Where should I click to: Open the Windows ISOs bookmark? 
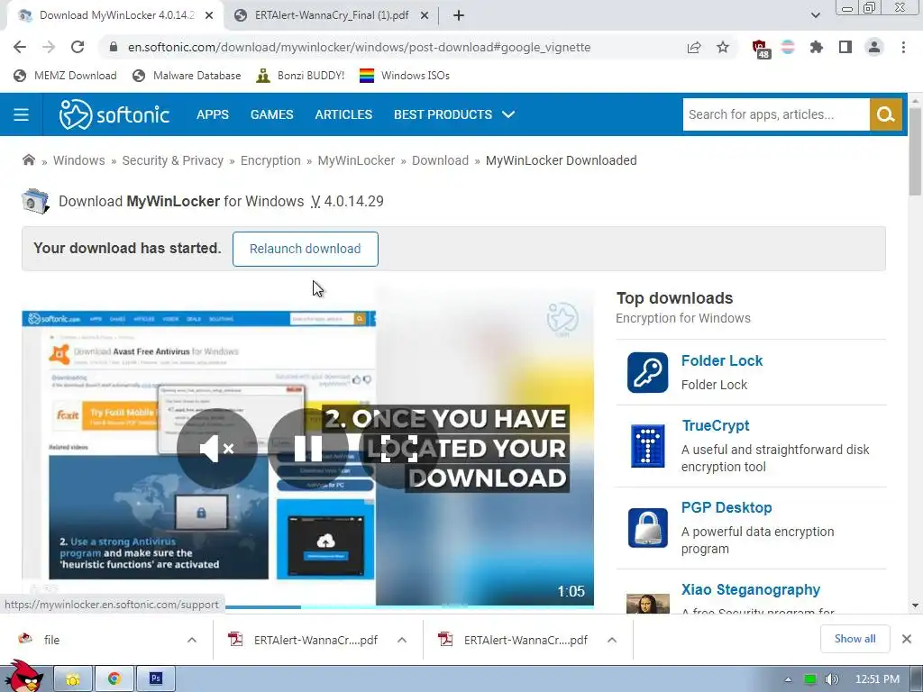tap(405, 76)
